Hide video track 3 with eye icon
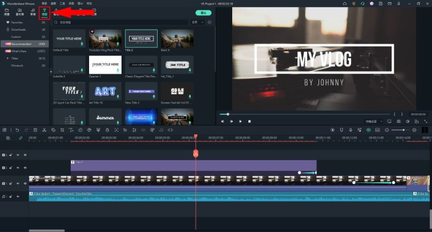This screenshot has height=232, width=432. coord(25,155)
